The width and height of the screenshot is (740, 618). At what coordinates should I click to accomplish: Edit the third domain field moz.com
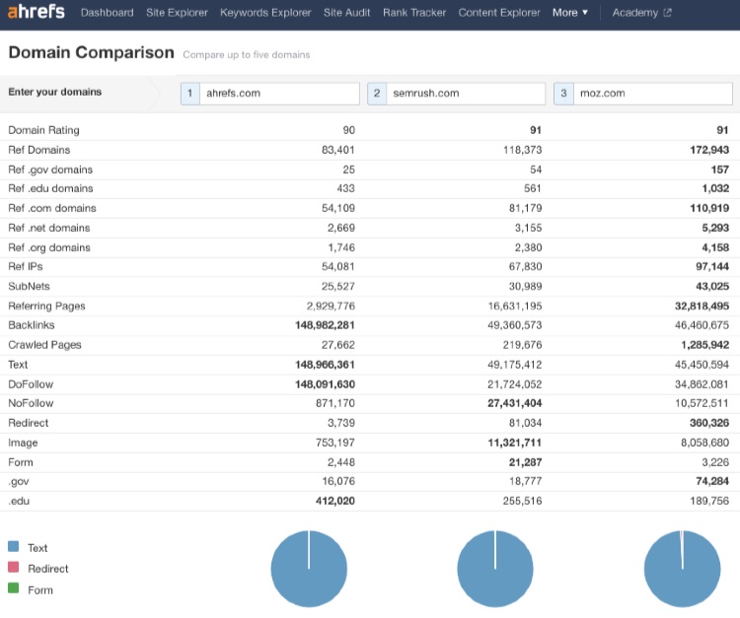pyautogui.click(x=653, y=94)
